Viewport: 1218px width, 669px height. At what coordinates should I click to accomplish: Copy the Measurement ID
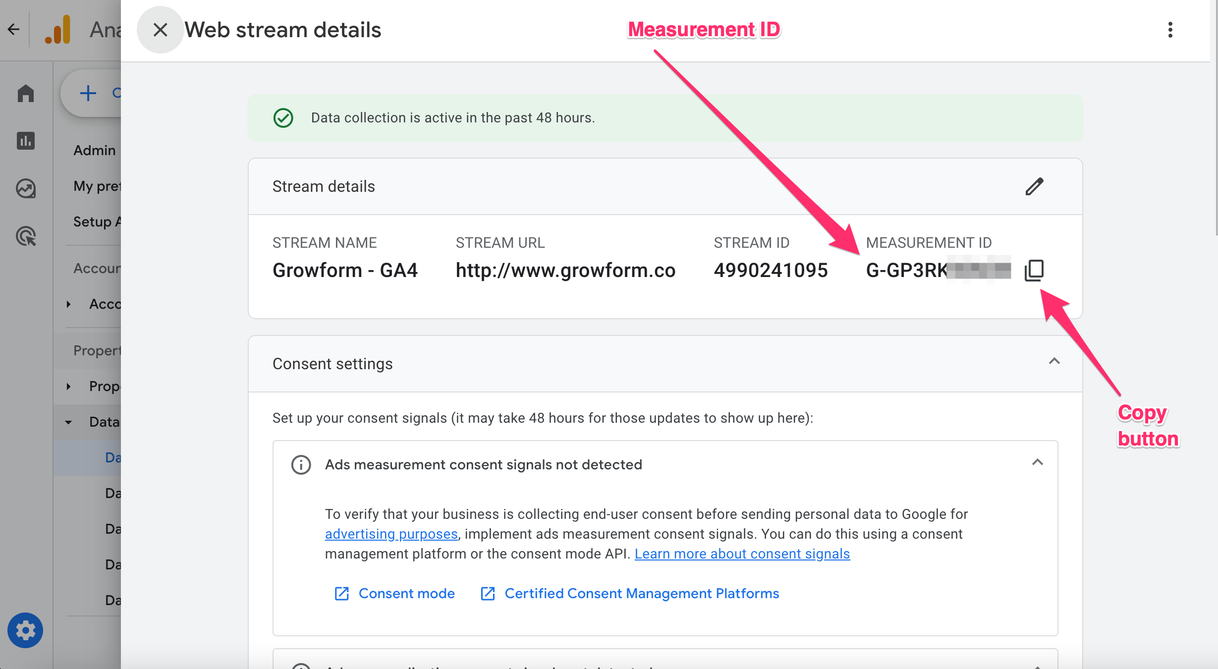(1034, 270)
